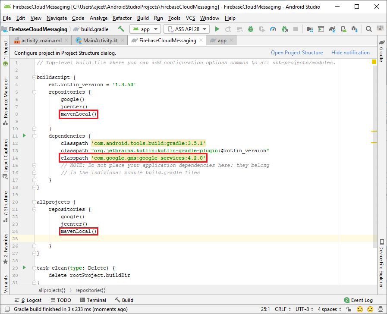
Task: Click the build.gradle breadcrumb in navigation bar
Action: [91, 29]
